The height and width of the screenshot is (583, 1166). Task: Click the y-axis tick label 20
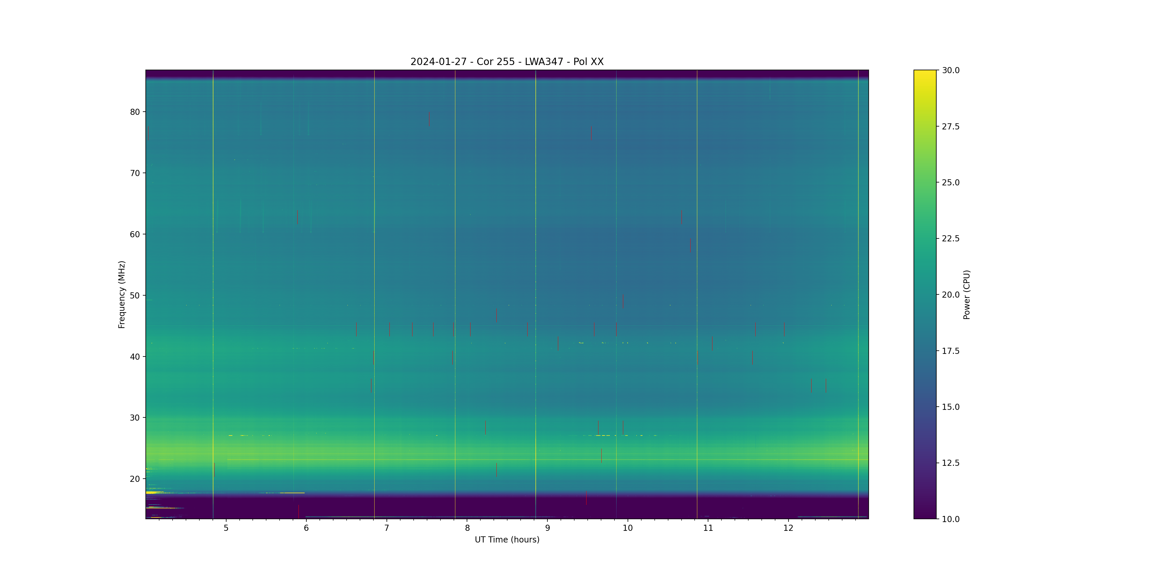click(x=135, y=479)
